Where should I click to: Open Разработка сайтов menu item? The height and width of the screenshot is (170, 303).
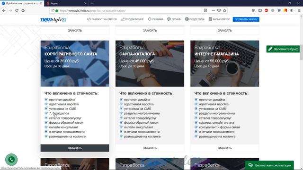(102, 19)
